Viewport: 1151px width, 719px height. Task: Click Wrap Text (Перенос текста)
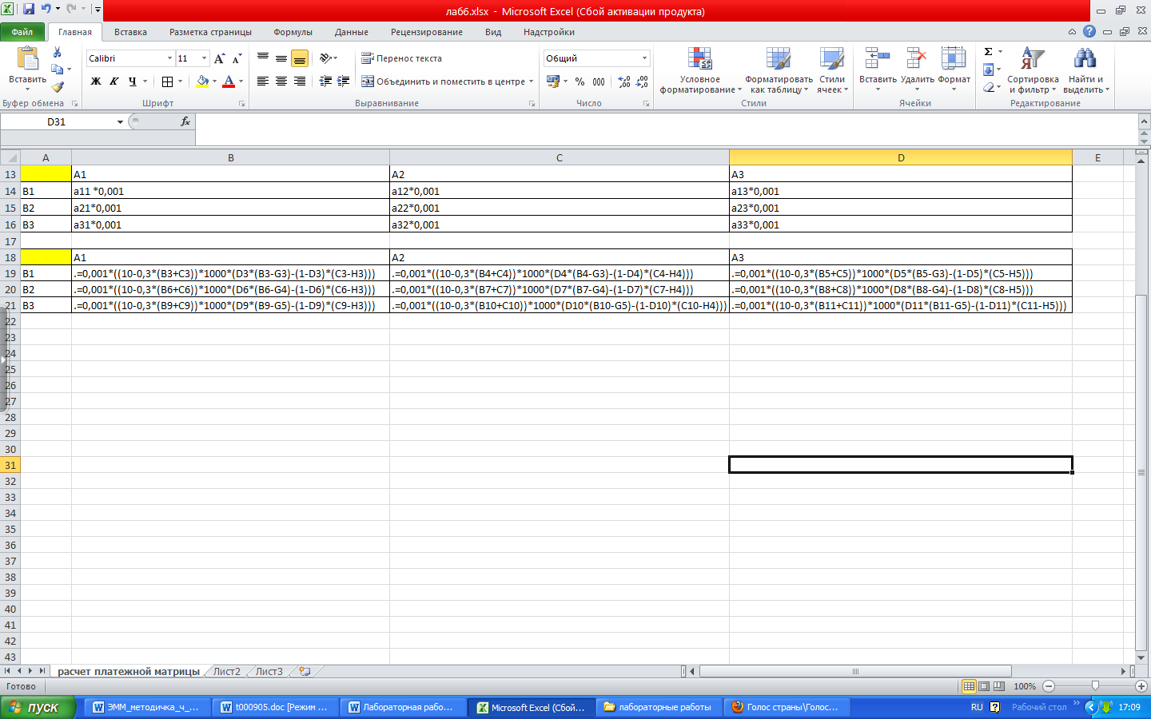401,58
